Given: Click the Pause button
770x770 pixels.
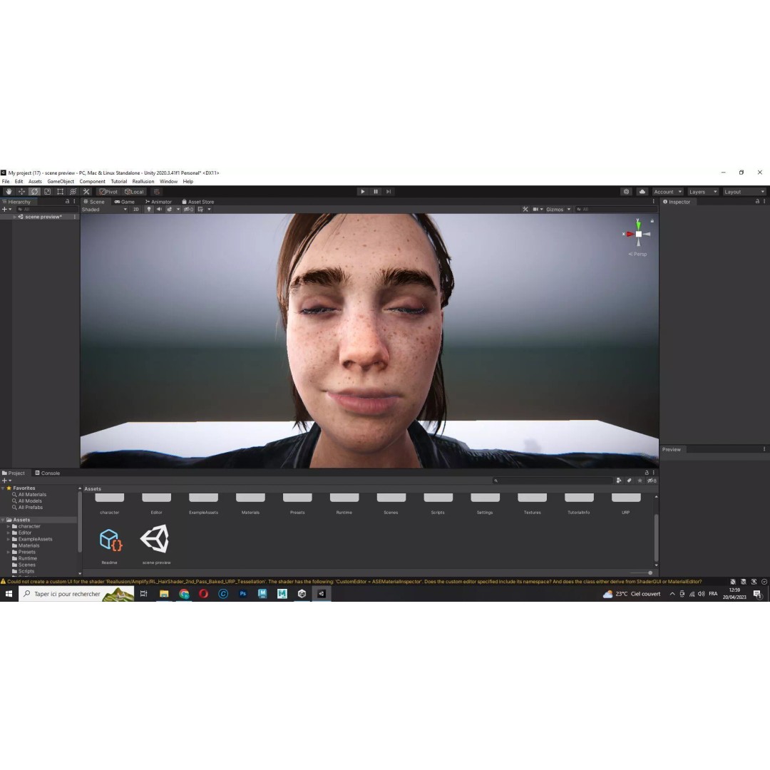Looking at the screenshot, I should (376, 192).
